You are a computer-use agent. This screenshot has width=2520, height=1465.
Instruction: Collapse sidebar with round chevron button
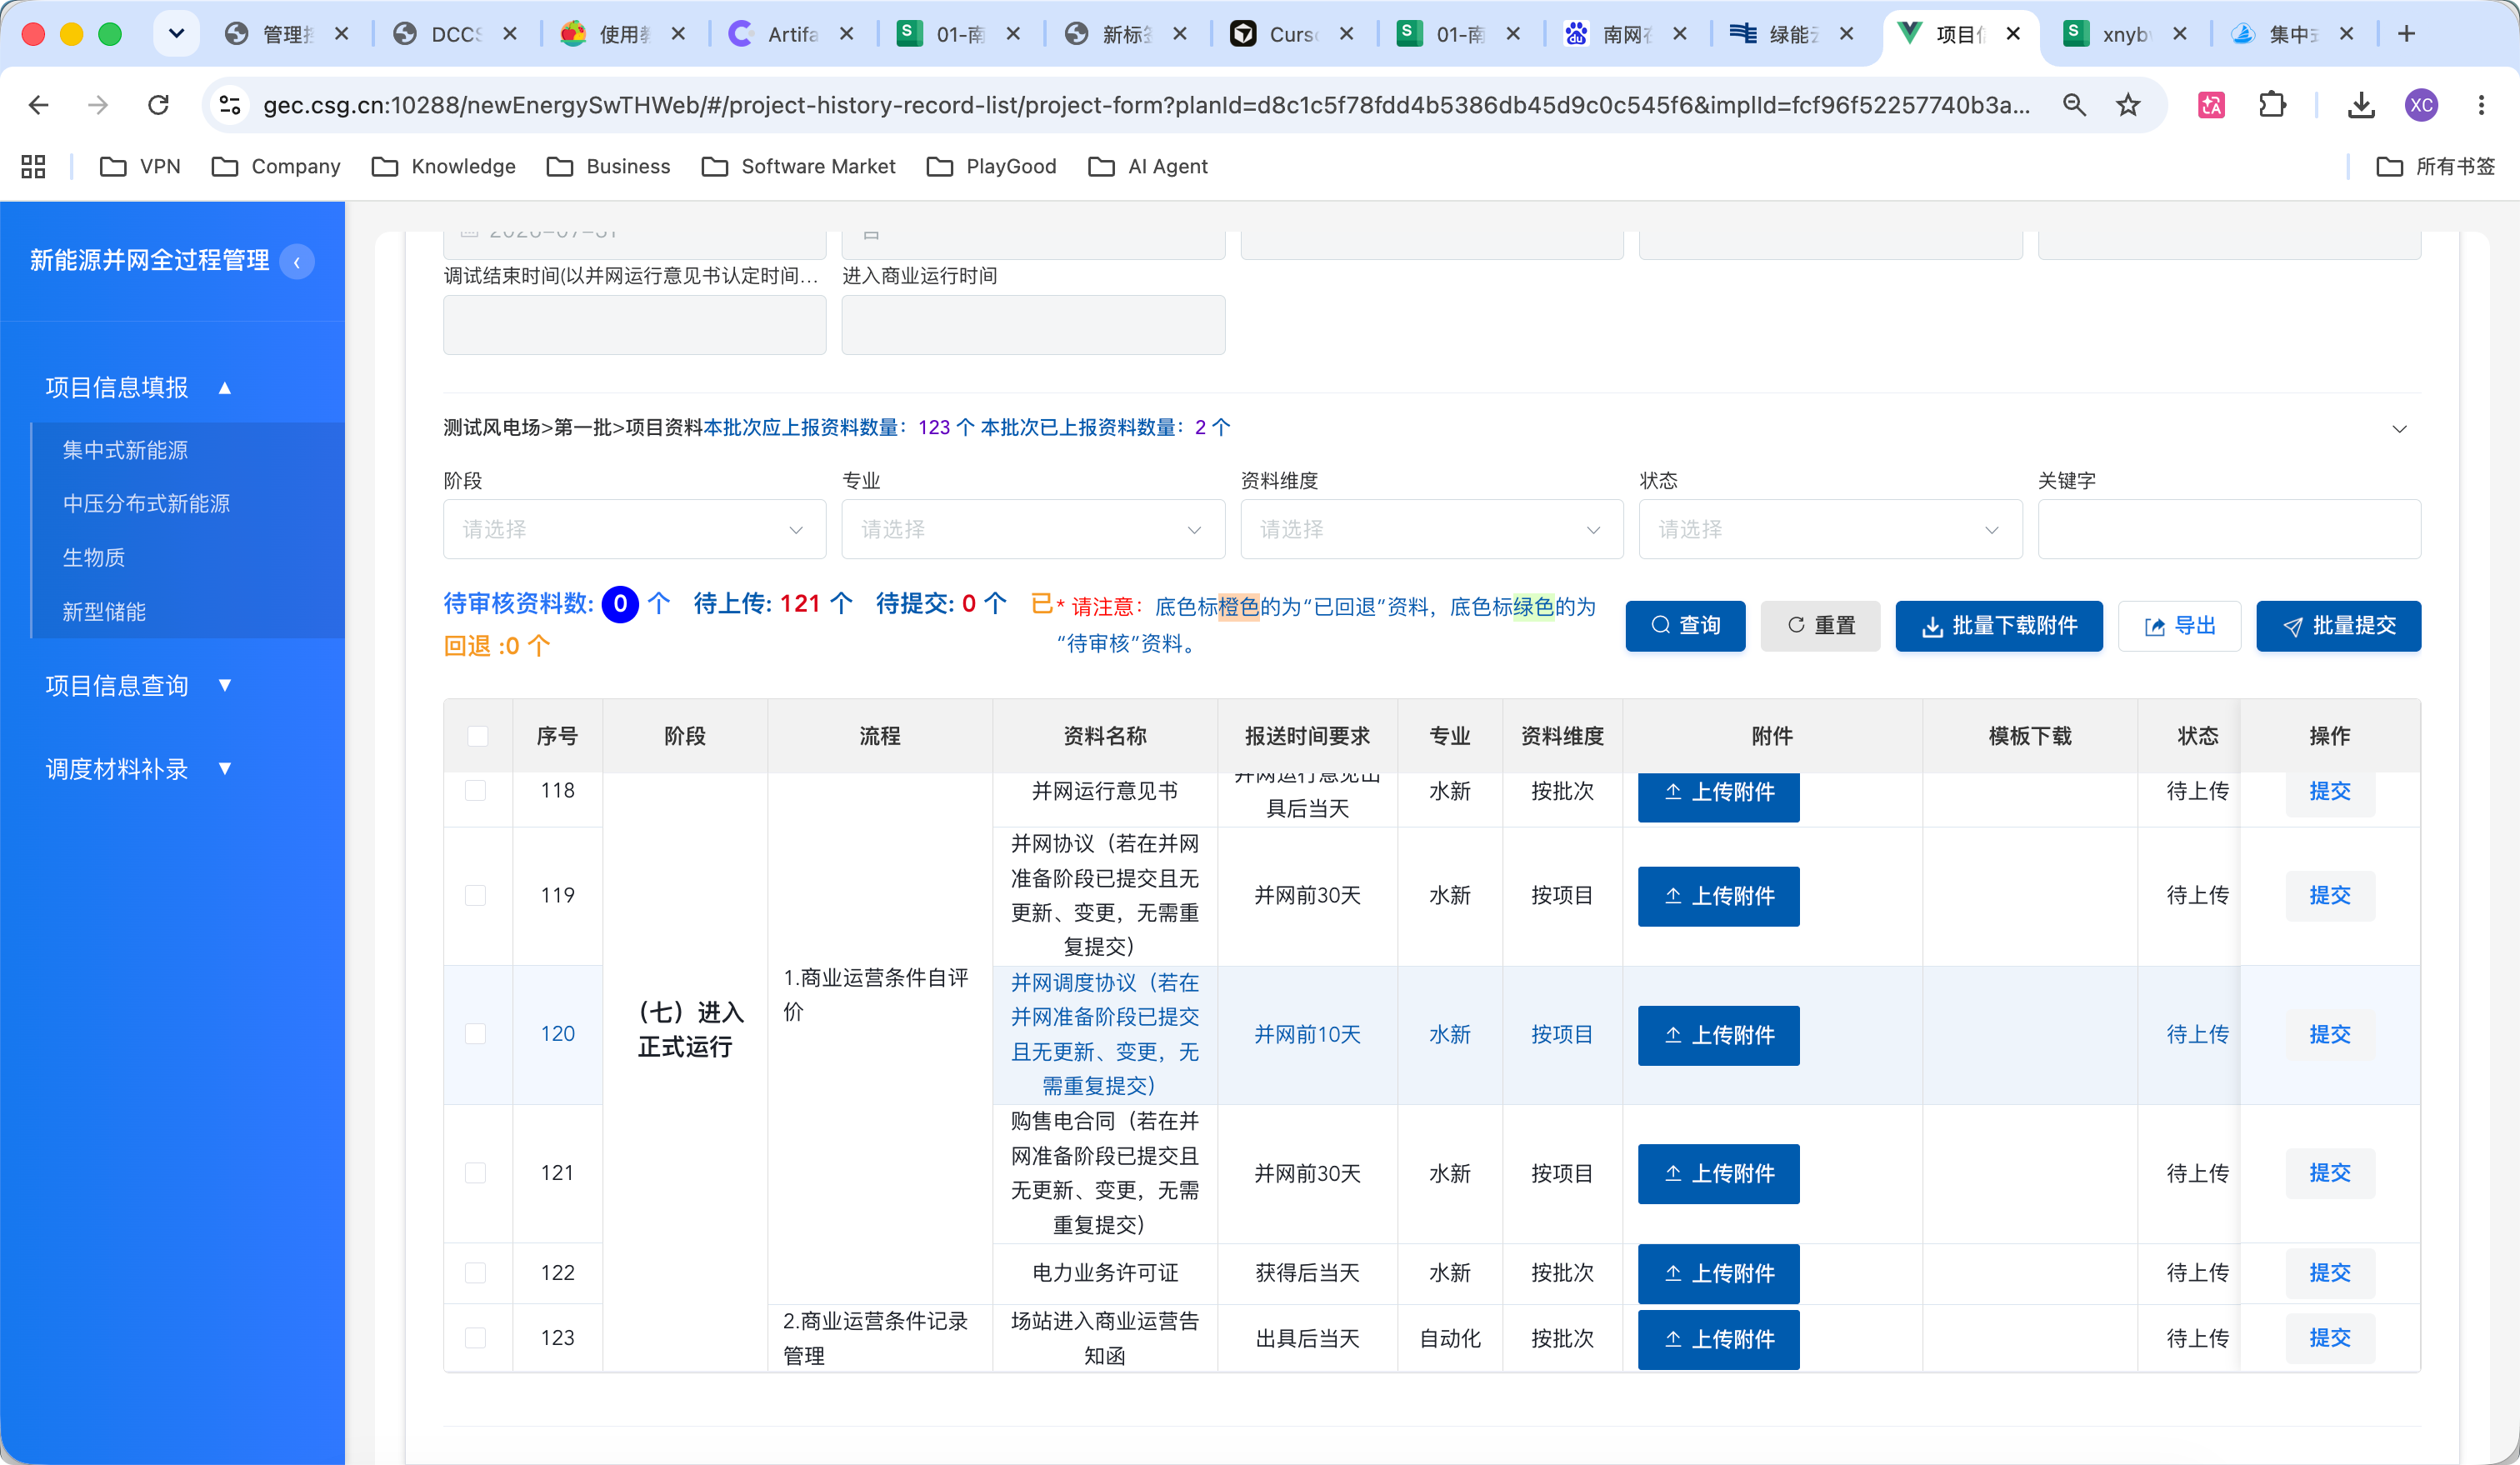point(297,262)
